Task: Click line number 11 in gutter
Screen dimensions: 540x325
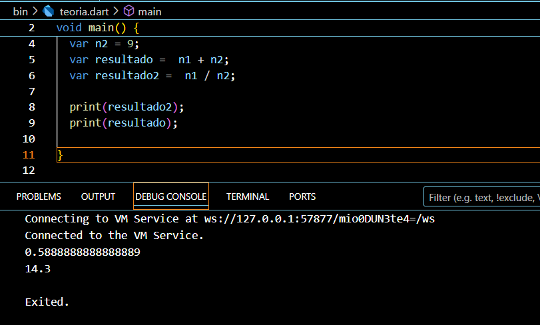Action: [29, 155]
